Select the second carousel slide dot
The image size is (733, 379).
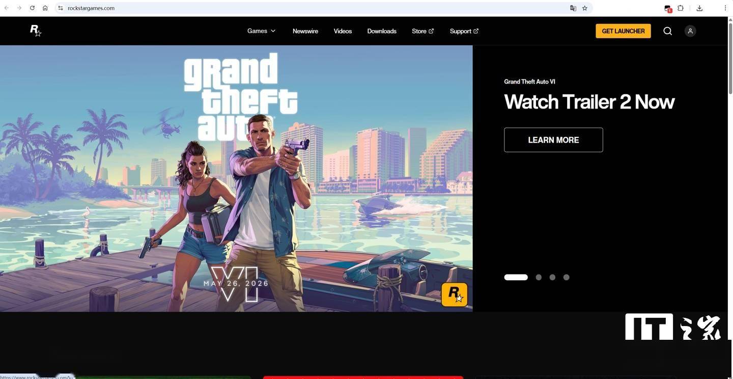(539, 277)
